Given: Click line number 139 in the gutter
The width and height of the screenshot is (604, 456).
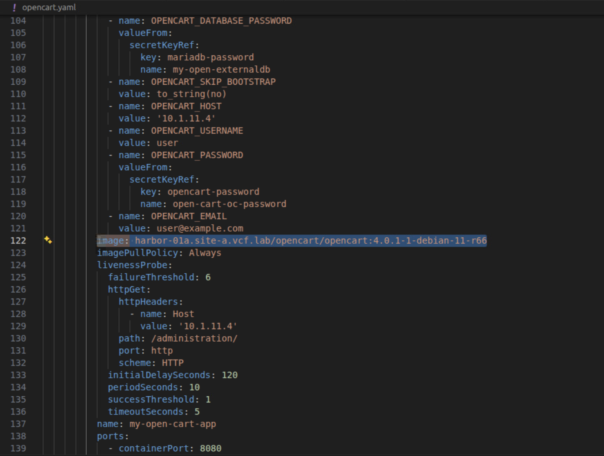Looking at the screenshot, I should 18,448.
